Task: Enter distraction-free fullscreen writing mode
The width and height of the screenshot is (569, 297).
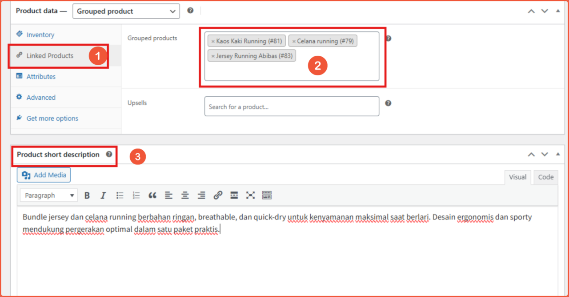Action: [x=250, y=195]
